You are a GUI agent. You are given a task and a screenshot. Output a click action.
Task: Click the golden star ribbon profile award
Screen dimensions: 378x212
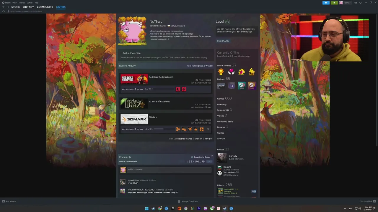point(221,72)
